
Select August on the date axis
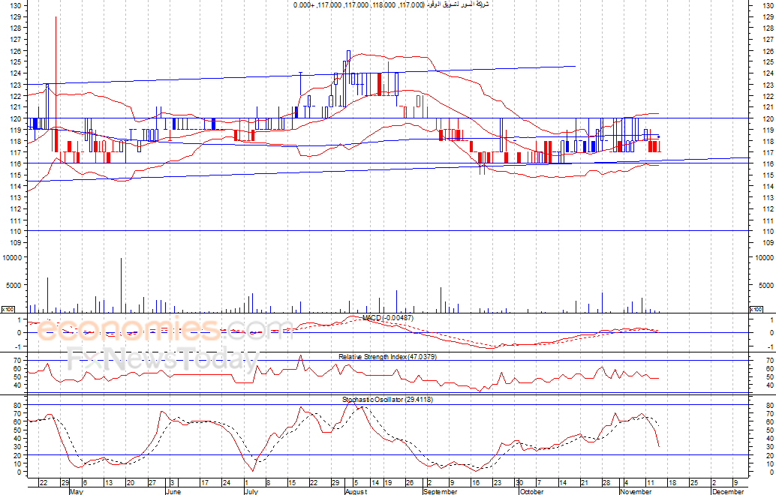(355, 491)
